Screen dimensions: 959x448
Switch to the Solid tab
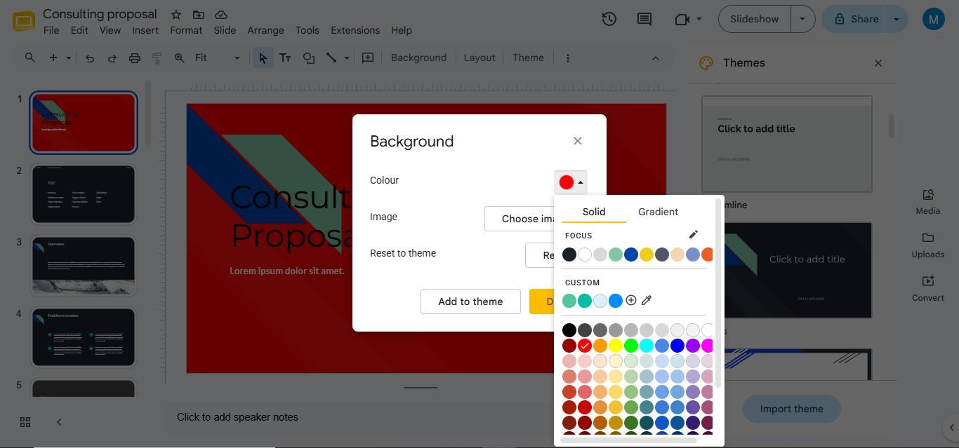tap(594, 212)
